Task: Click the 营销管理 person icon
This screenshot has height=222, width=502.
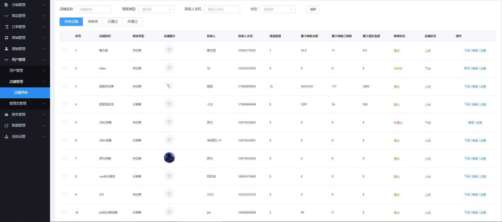Action: coord(6,49)
